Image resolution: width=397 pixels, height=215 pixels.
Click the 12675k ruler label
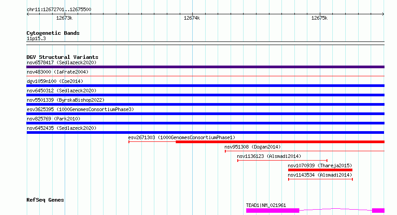tap(319, 18)
